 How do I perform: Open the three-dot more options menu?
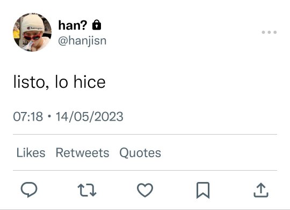(269, 32)
